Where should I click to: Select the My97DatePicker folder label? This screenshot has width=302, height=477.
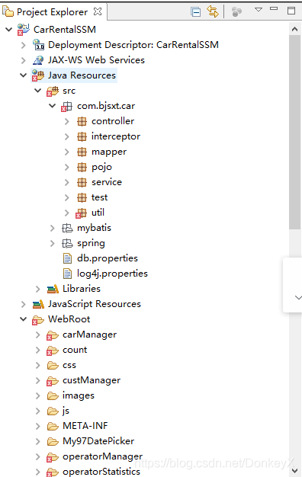(98, 441)
